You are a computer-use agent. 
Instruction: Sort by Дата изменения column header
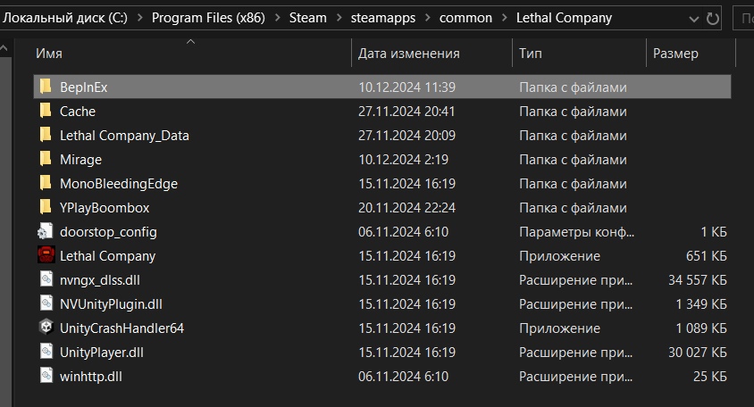click(x=408, y=54)
